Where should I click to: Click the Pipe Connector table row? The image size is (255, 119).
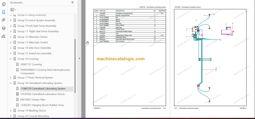[129, 41]
